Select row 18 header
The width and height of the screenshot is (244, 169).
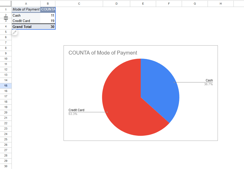tap(6, 102)
